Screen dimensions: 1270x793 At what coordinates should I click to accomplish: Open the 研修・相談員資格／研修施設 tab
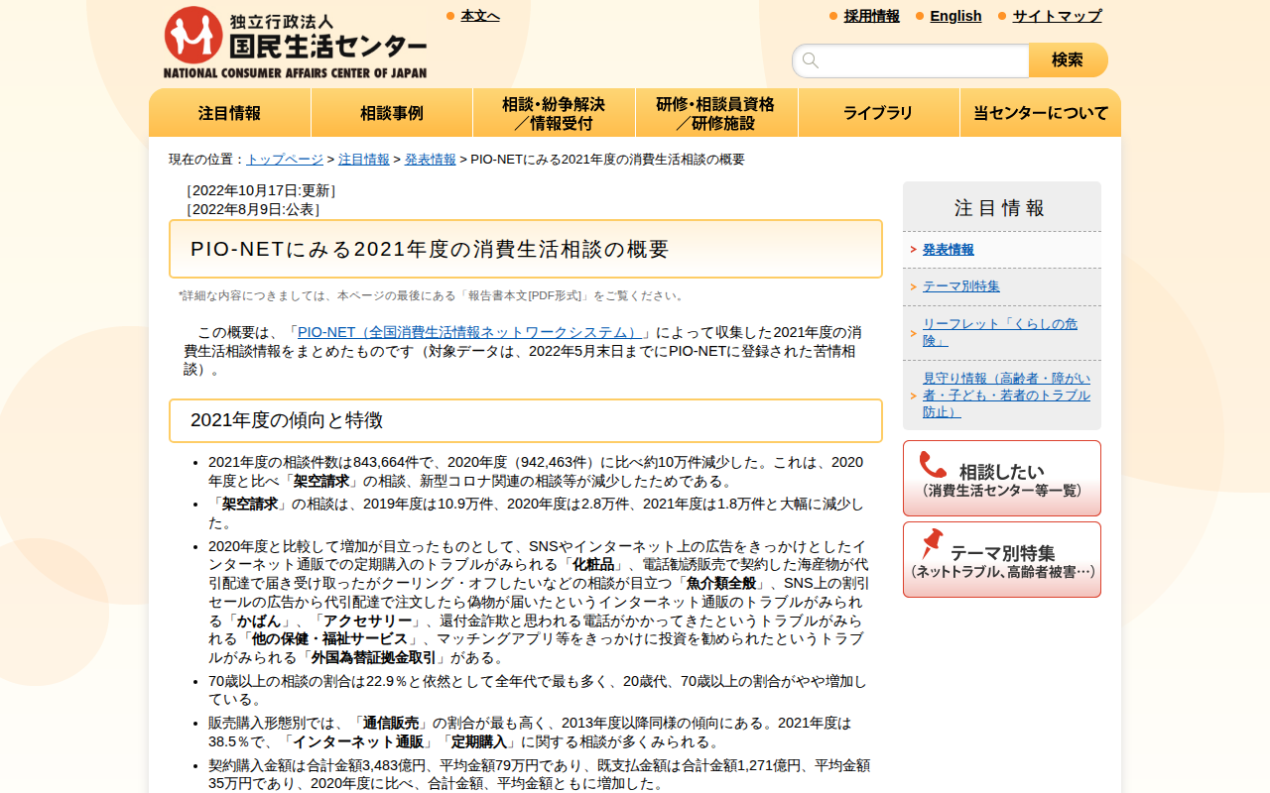(716, 113)
